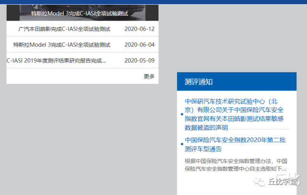The height and width of the screenshot is (195, 307).
Task: Open the 广汽本田皓影完成C-IASI全项试验测试 news link
Action: (x=64, y=29)
